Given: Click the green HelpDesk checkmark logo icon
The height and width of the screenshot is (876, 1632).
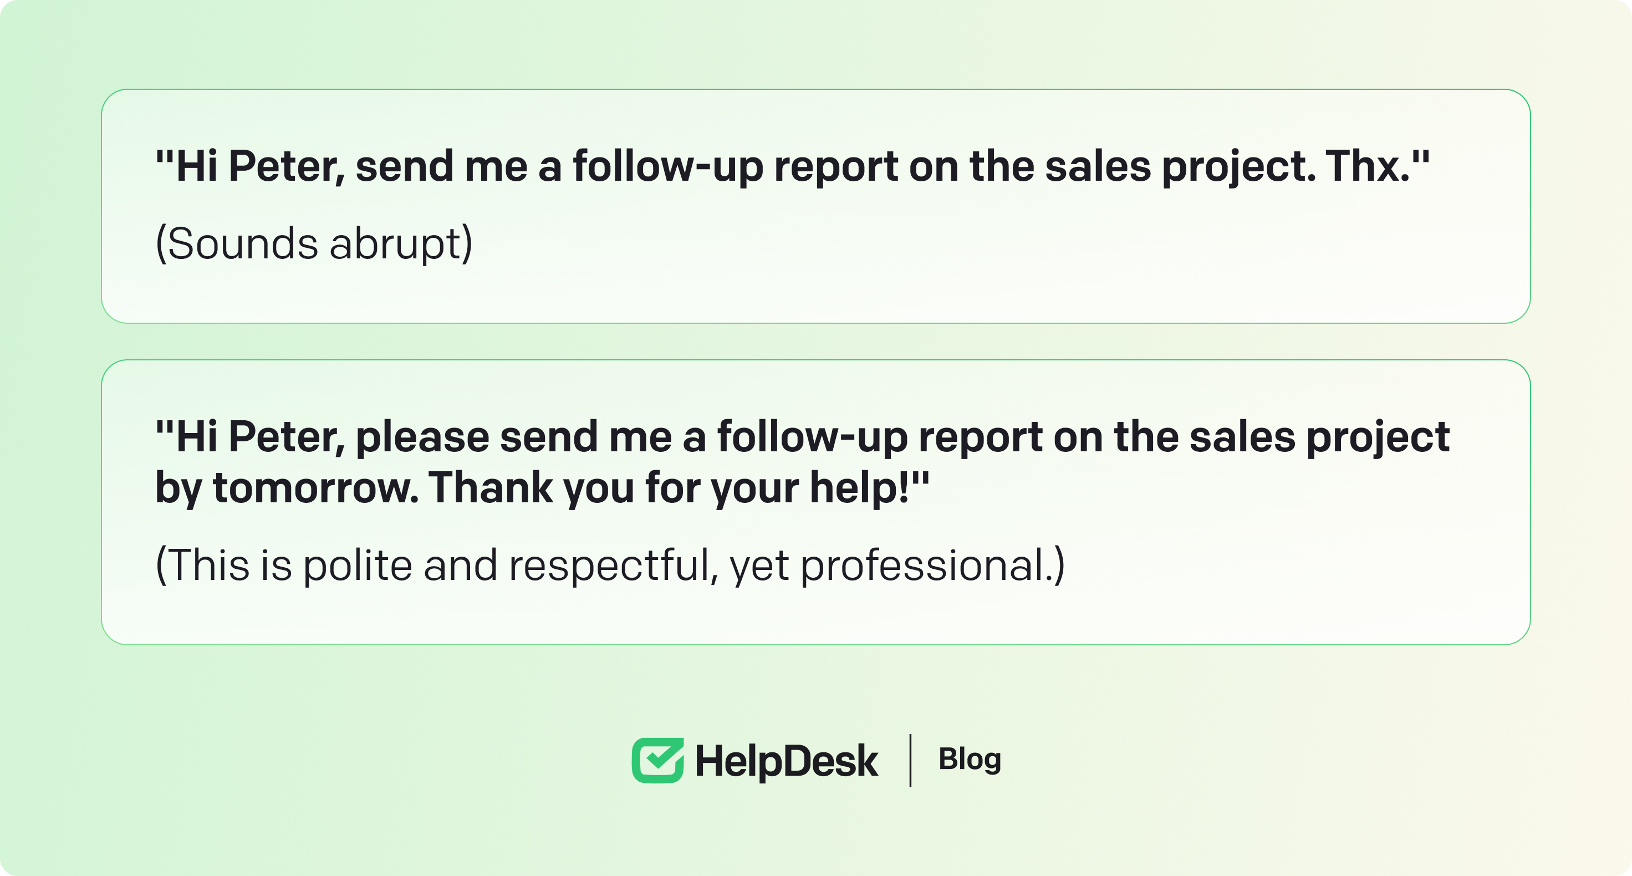Looking at the screenshot, I should [657, 760].
